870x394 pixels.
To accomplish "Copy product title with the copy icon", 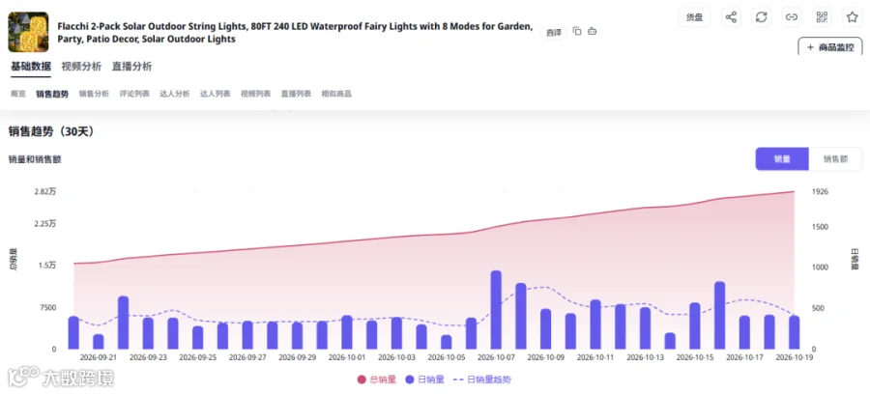I will click(577, 32).
